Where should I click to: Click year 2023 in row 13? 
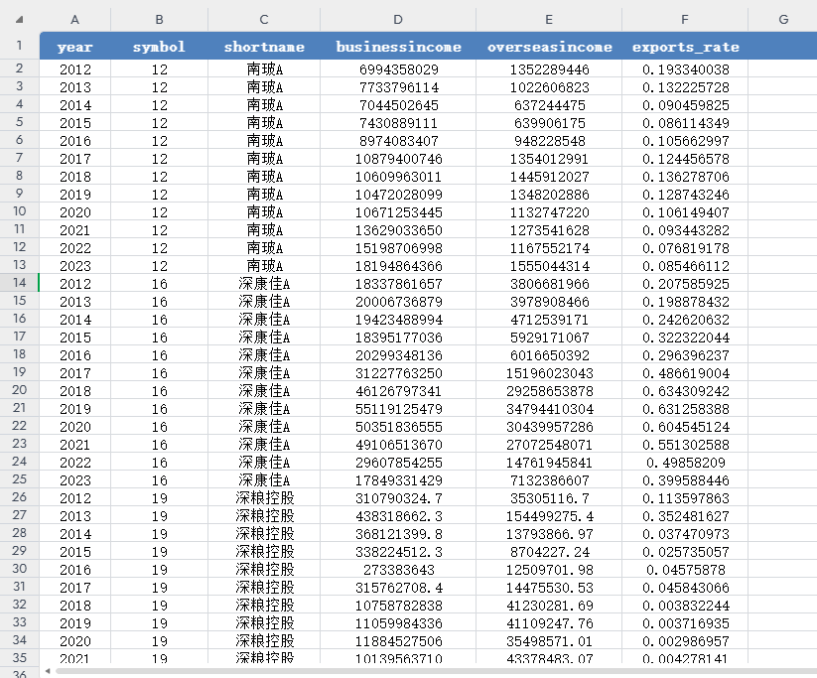pyautogui.click(x=75, y=266)
